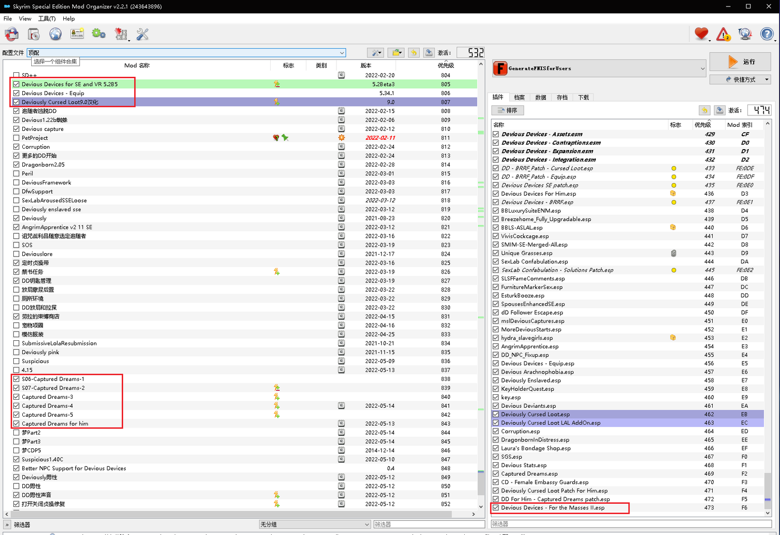Switch to the 档案 tab
The height and width of the screenshot is (535, 780).
point(519,98)
